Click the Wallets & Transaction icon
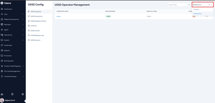Image resolution: width=215 pixels, height=103 pixels. pyautogui.click(x=2, y=19)
